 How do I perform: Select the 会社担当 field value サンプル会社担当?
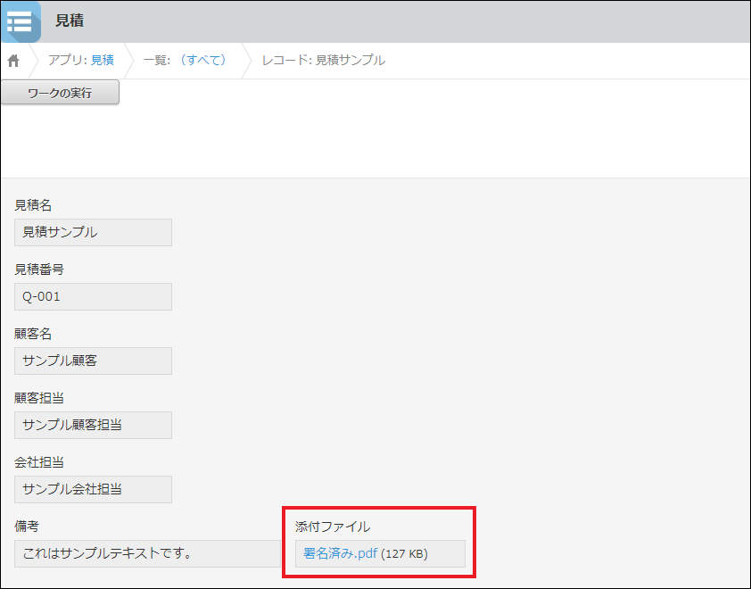(x=93, y=489)
